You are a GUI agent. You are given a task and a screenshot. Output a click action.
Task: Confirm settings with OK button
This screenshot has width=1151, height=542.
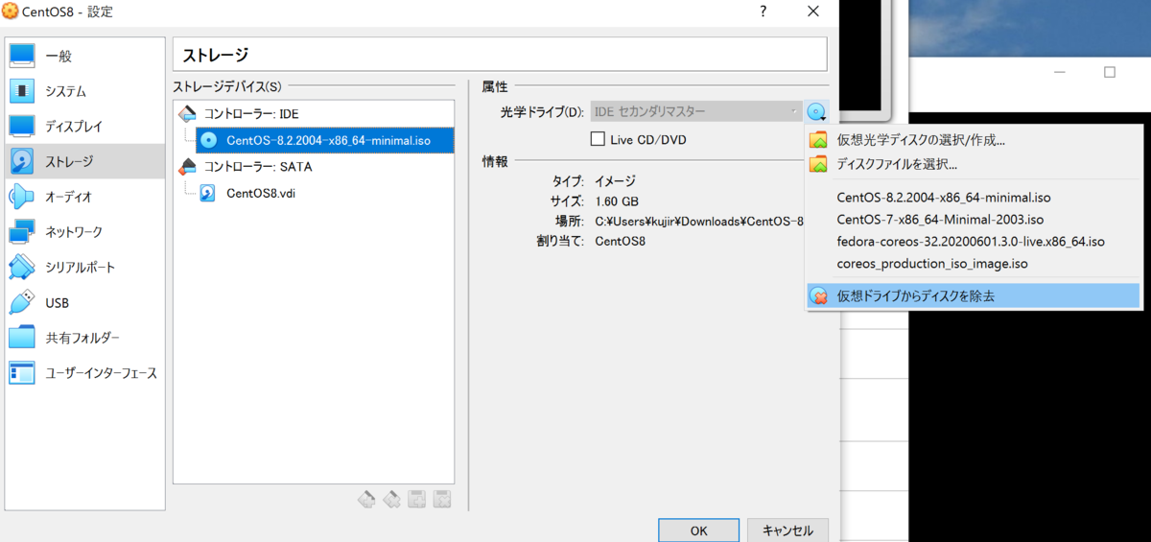(698, 530)
